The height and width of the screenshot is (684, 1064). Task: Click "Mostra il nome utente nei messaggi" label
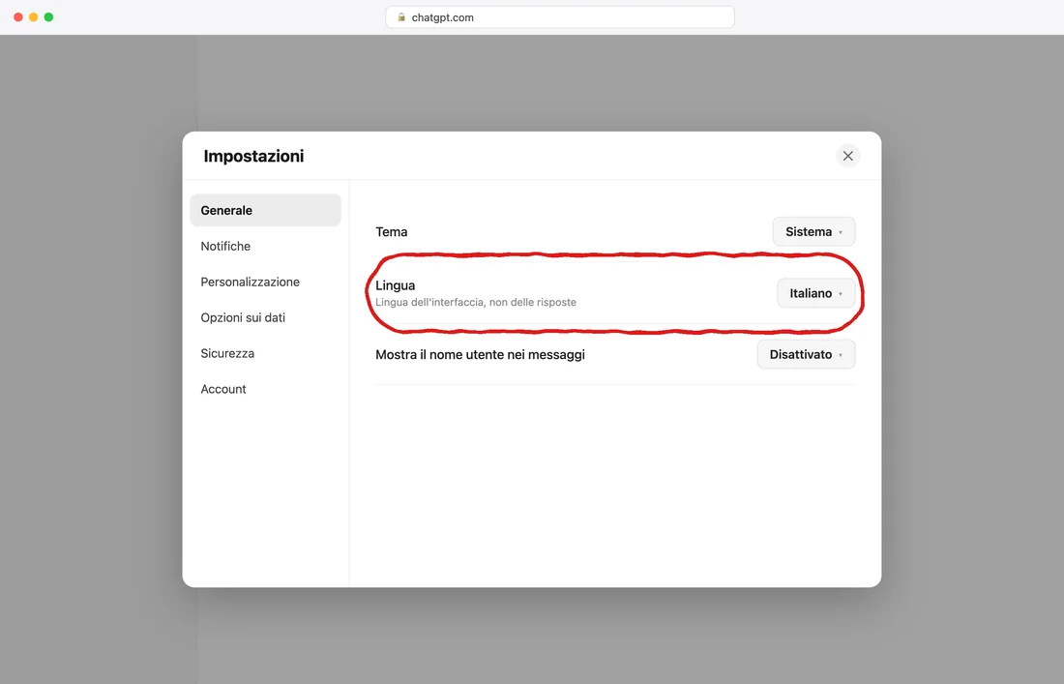tap(480, 354)
